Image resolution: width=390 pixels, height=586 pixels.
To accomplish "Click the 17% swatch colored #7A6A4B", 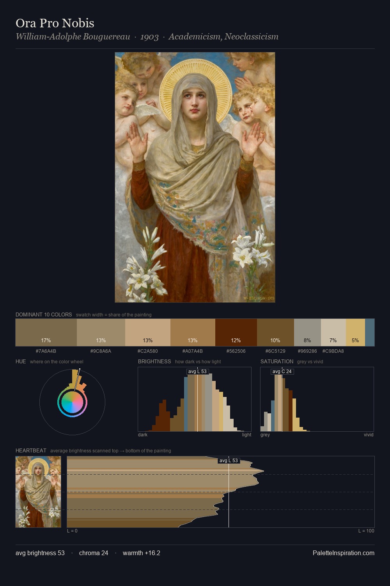I will coord(46,332).
